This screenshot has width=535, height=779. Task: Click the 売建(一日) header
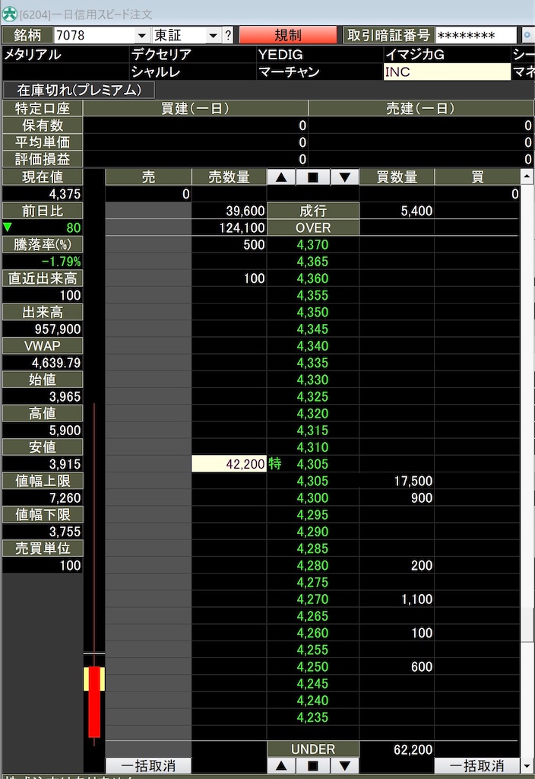[421, 108]
